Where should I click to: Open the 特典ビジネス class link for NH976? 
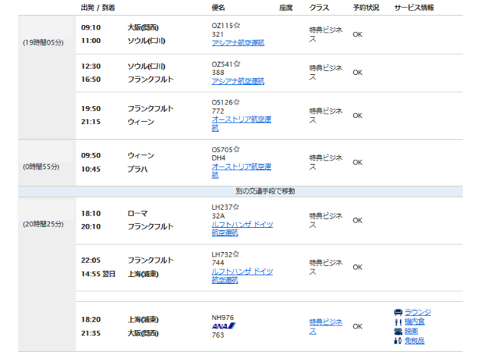click(x=326, y=326)
